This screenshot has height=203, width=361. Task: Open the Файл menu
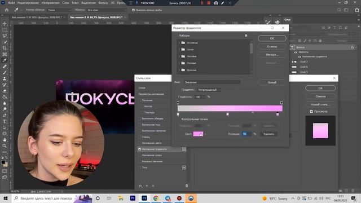(11, 3)
